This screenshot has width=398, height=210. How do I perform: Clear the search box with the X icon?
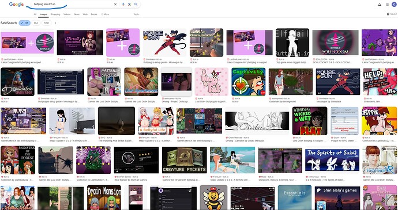click(115, 4)
